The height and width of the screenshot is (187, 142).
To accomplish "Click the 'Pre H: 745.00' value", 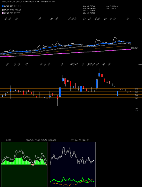I will coord(89,8).
